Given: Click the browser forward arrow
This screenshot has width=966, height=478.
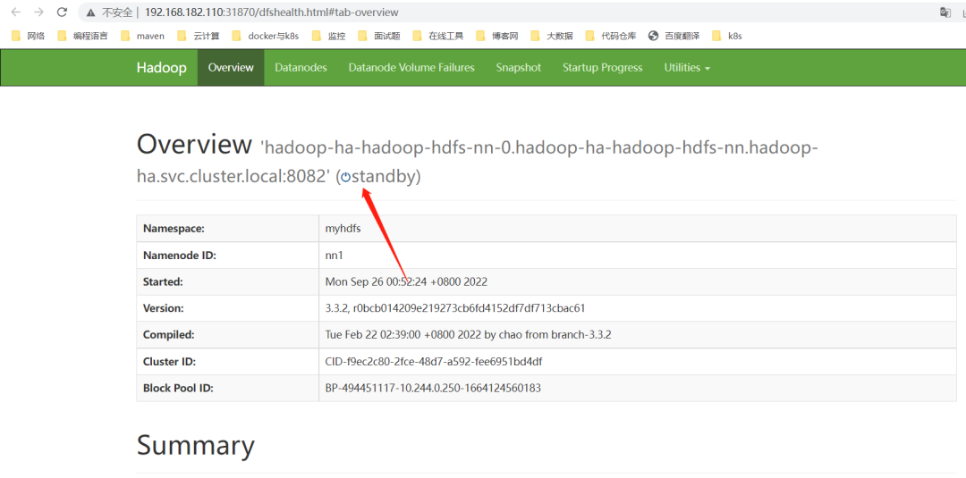Looking at the screenshot, I should [38, 12].
